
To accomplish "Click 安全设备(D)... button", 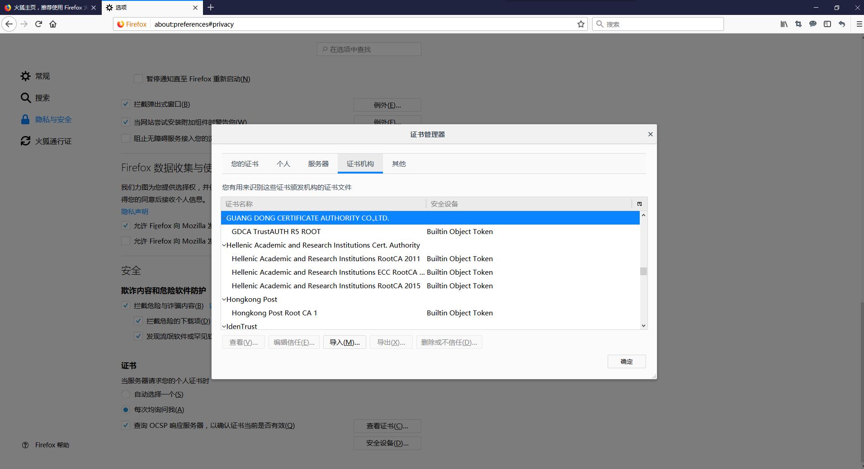I will point(387,443).
